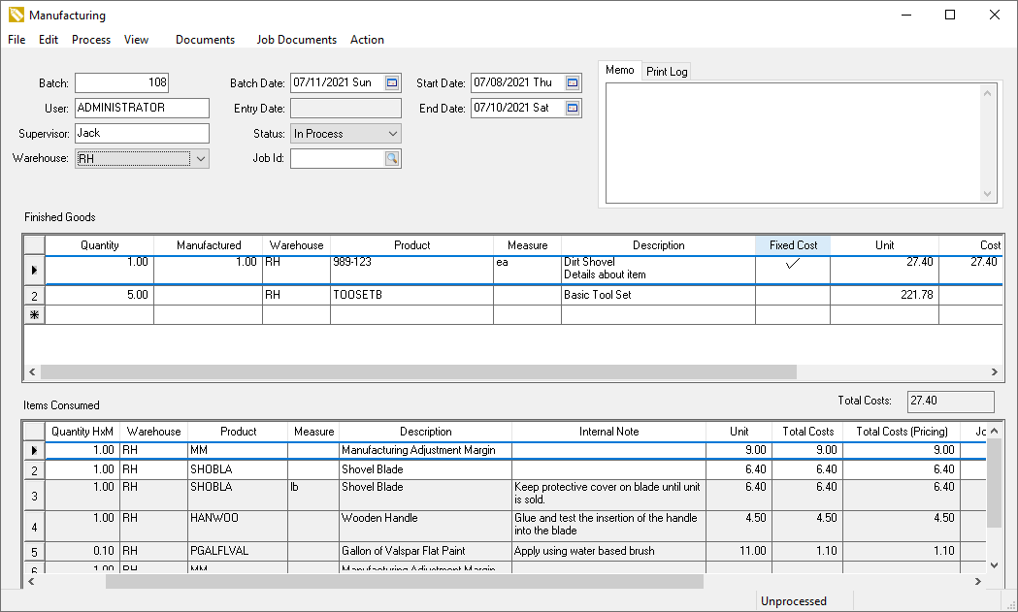1018x612 pixels.
Task: Click the Internal Note column header
Action: click(x=608, y=432)
